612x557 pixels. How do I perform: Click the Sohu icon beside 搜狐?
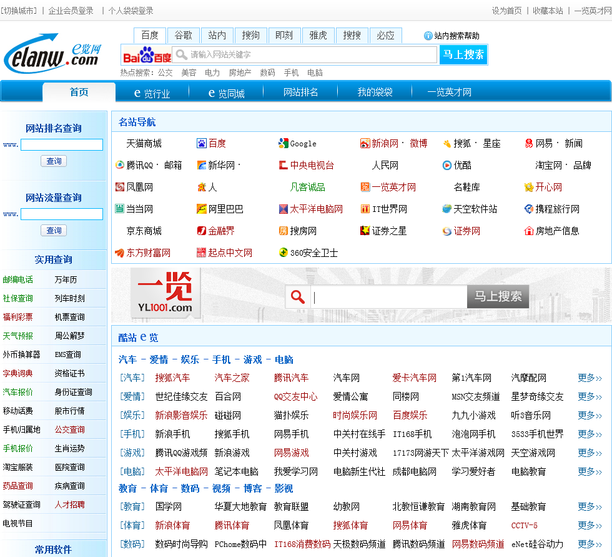pyautogui.click(x=447, y=144)
